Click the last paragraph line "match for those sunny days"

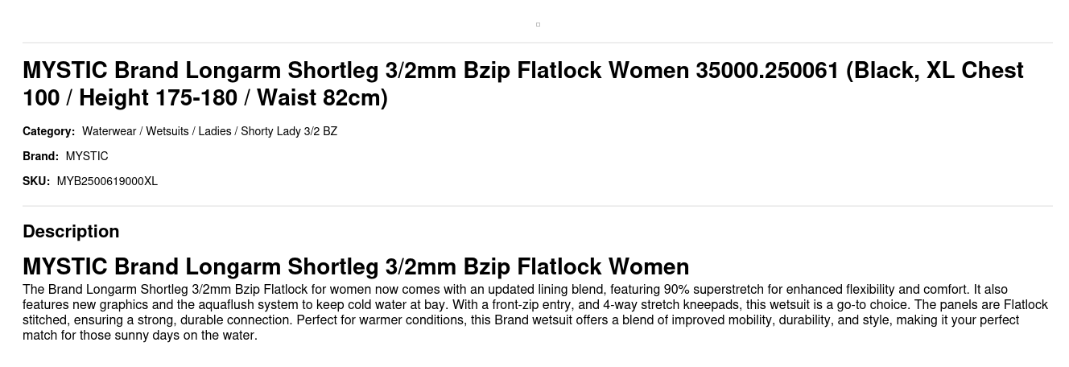140,336
